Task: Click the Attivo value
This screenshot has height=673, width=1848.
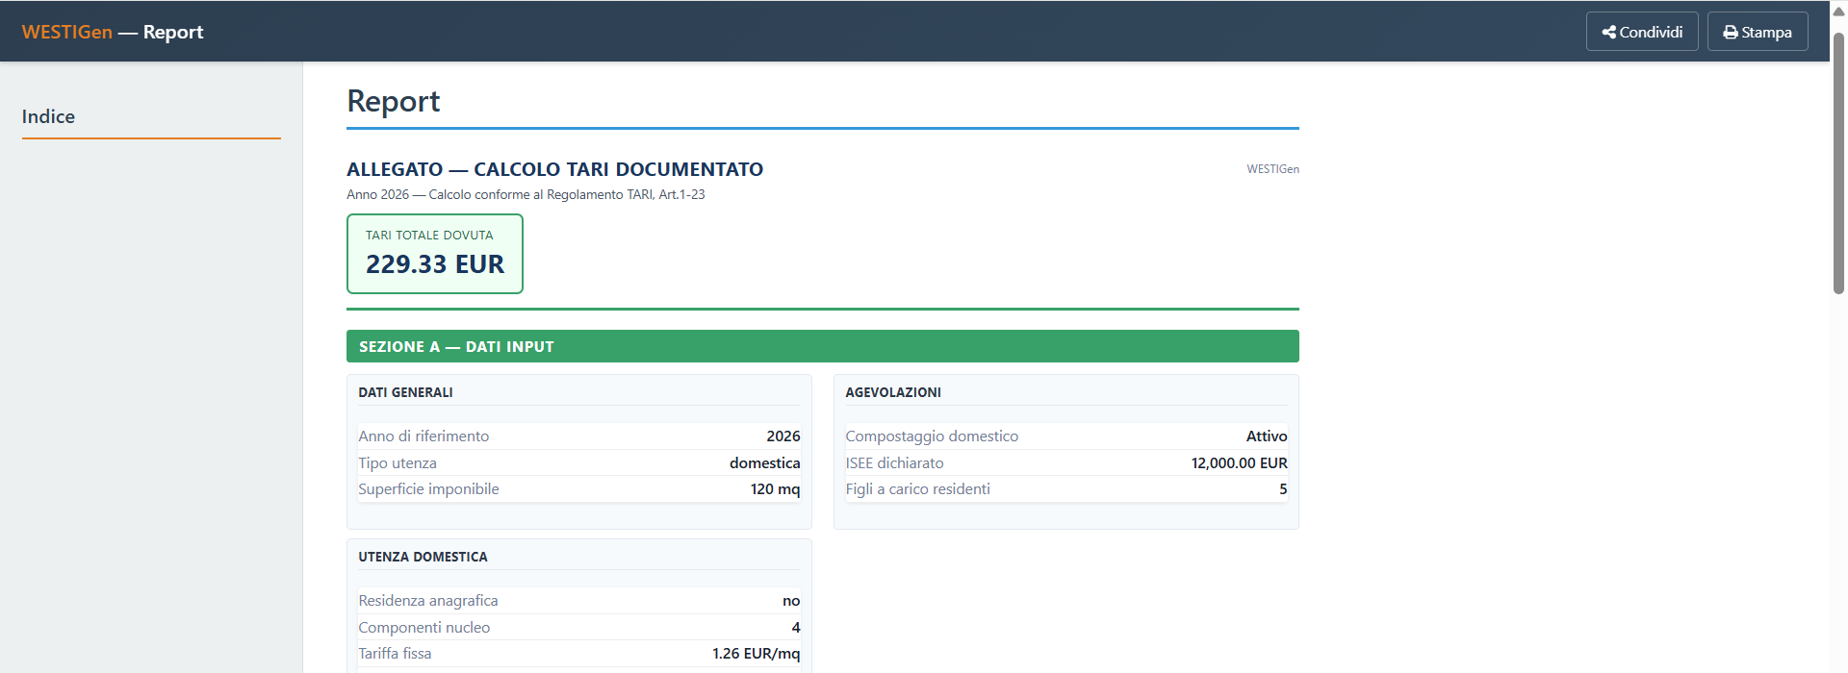Action: click(1267, 436)
